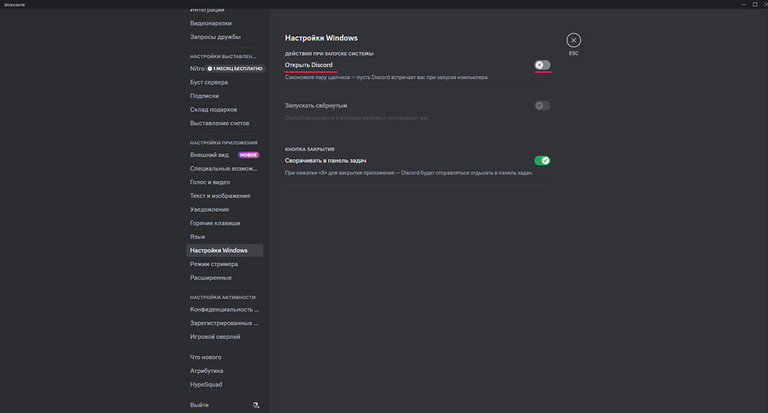Viewport: 768px width, 413px height.
Task: Click the log out icon beside Выйти
Action: [256, 405]
